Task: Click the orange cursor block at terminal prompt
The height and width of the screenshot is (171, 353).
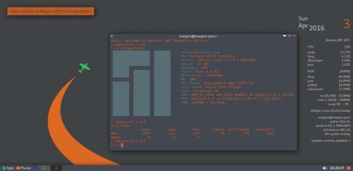Action: 122,145
